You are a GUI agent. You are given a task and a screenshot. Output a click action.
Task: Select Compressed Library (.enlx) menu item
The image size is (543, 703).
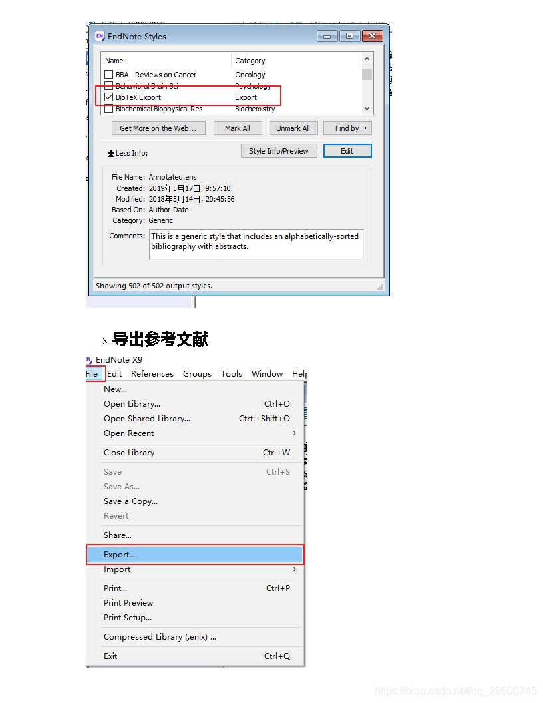tap(196, 637)
